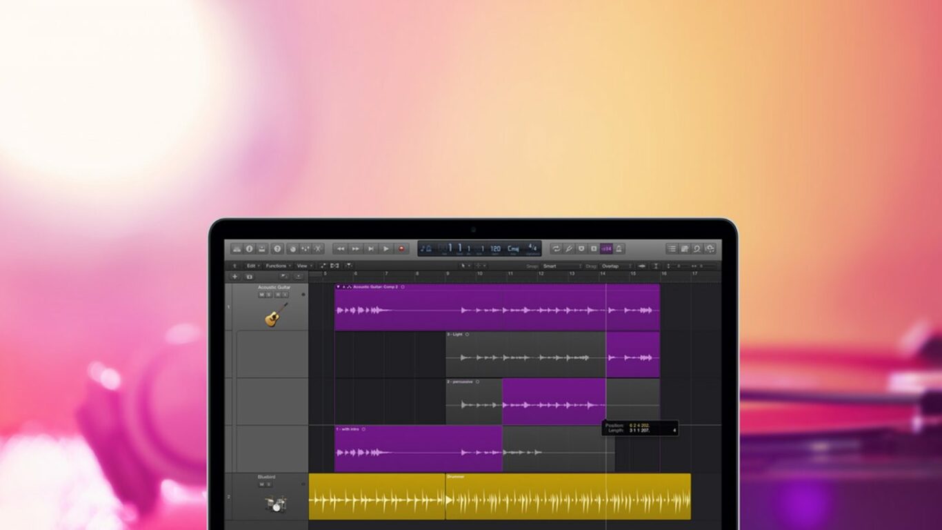Open the Cmaj key signature pop-up
The height and width of the screenshot is (530, 942).
point(513,248)
